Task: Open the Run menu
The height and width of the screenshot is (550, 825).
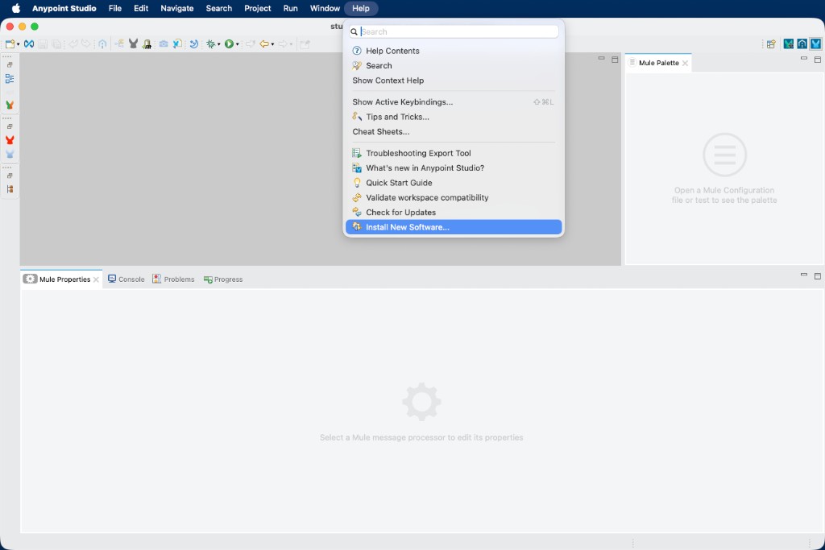Action: click(x=290, y=8)
